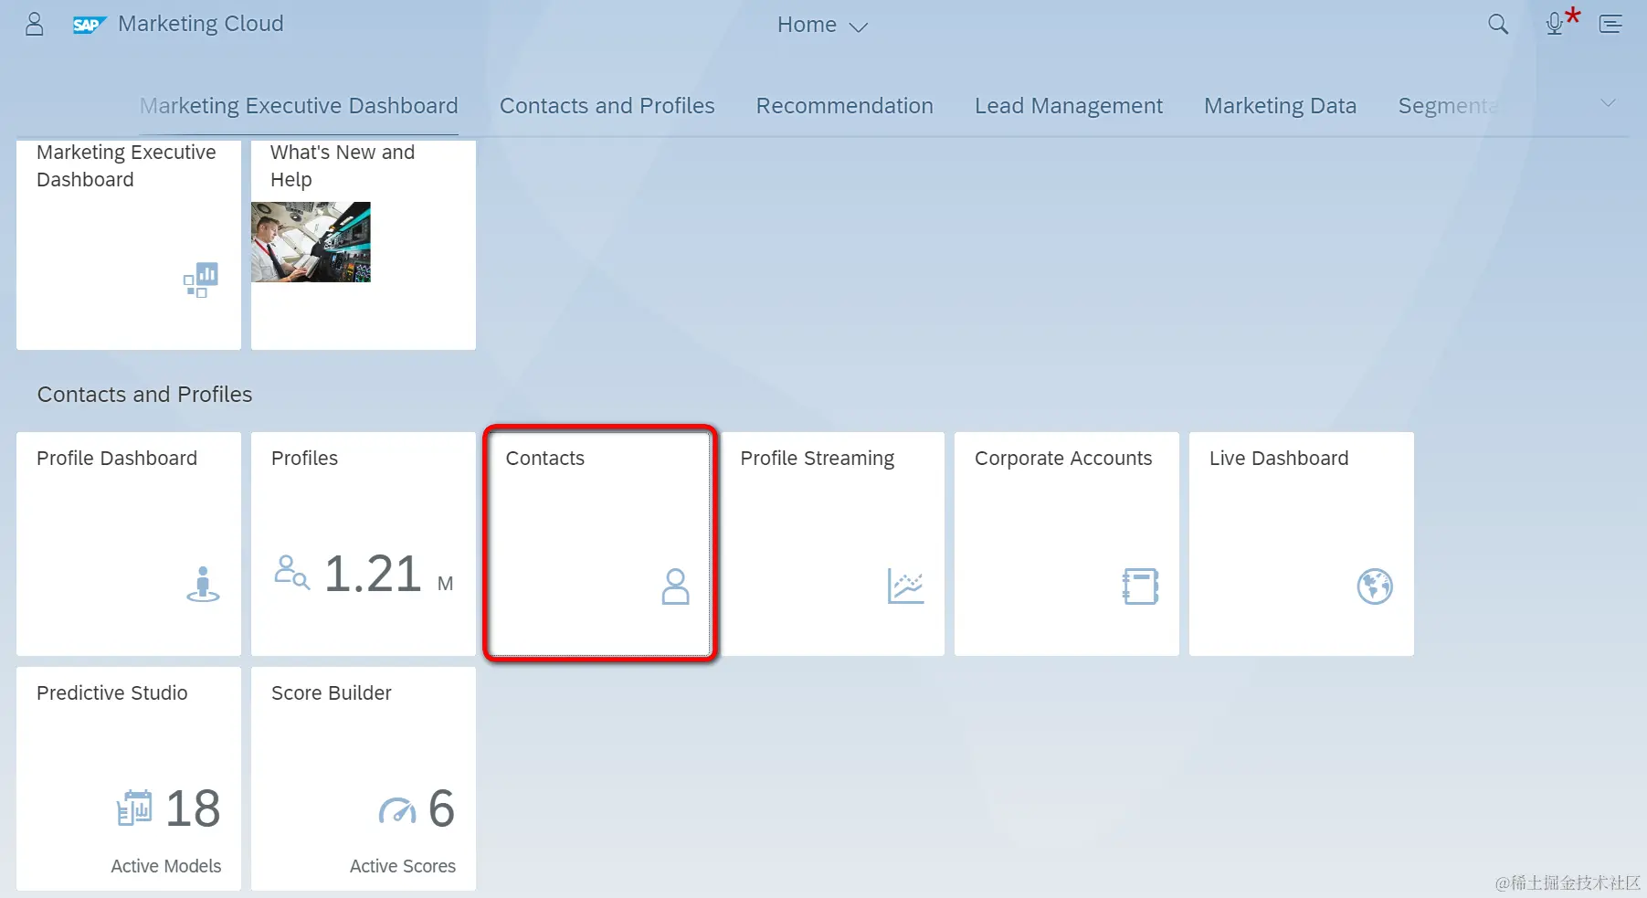Screen dimensions: 1647x898
Task: Open the notifications list icon
Action: (x=1610, y=25)
